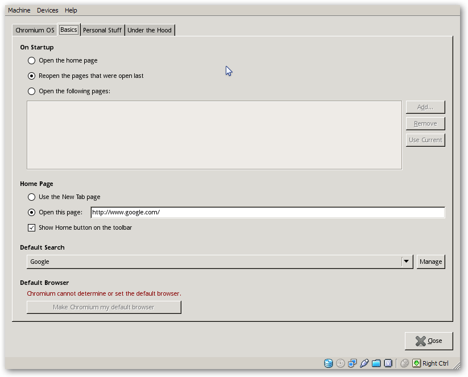Click the window resize grip corner

pos(456,365)
